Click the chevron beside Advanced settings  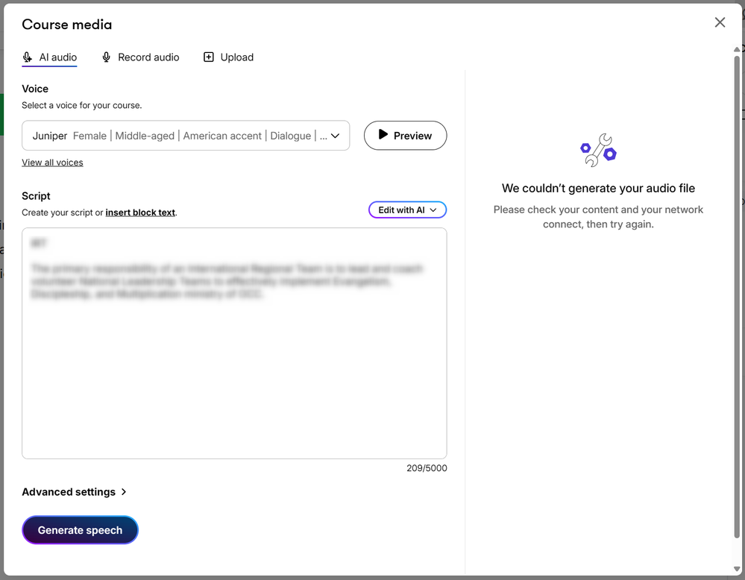click(124, 492)
